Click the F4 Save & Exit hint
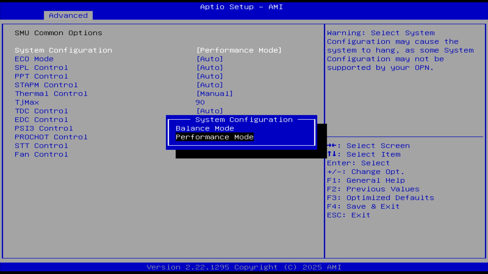 (363, 207)
